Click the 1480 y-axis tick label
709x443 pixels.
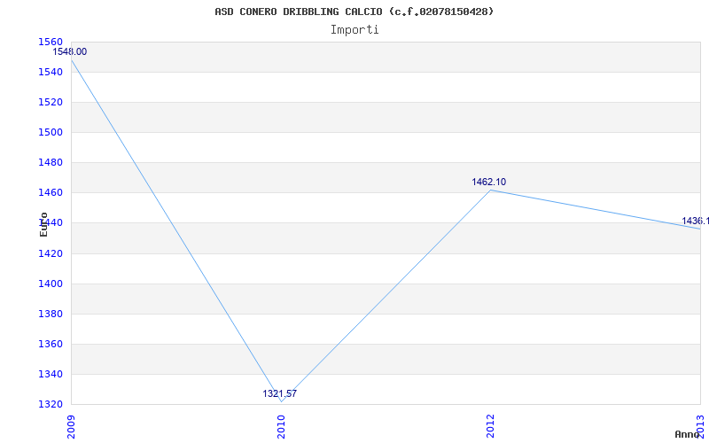(51, 162)
